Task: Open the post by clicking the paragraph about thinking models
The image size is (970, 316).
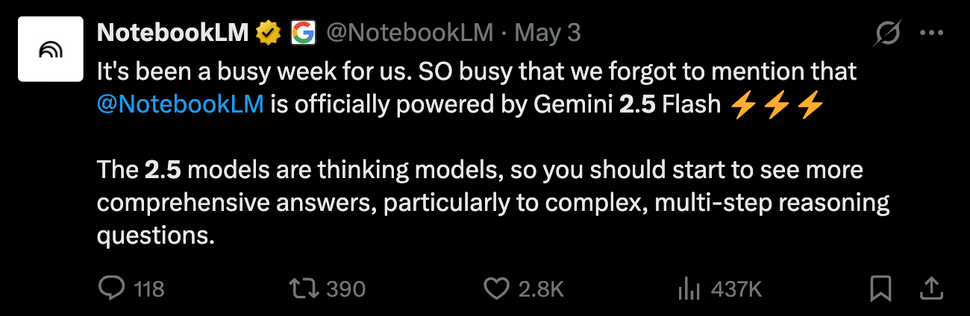Action: pos(492,203)
